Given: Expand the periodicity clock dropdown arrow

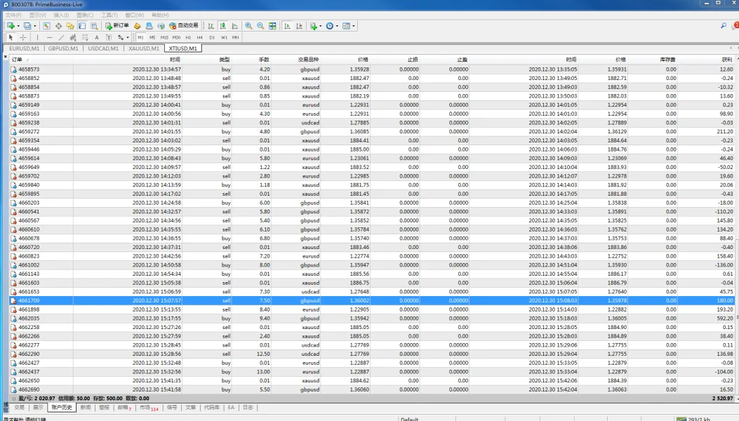Looking at the screenshot, I should tap(338, 26).
